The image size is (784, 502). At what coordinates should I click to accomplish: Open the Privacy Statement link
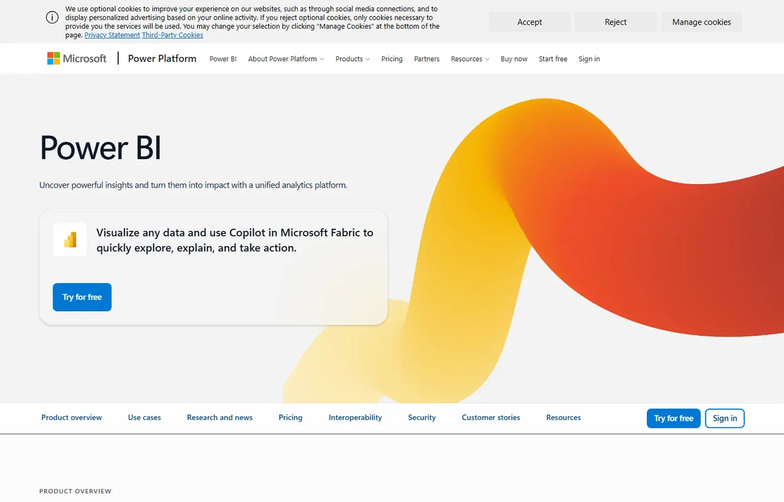coord(112,35)
